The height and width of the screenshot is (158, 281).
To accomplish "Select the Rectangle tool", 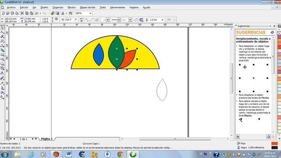I will 2,54.
